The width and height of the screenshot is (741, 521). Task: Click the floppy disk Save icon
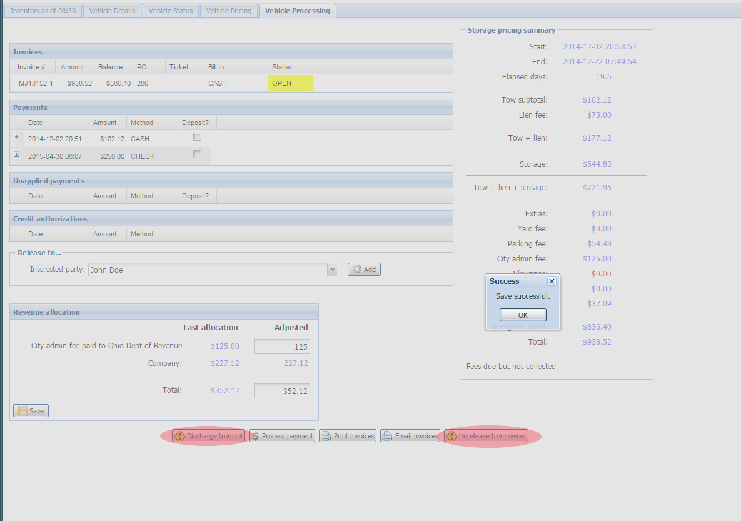point(23,411)
